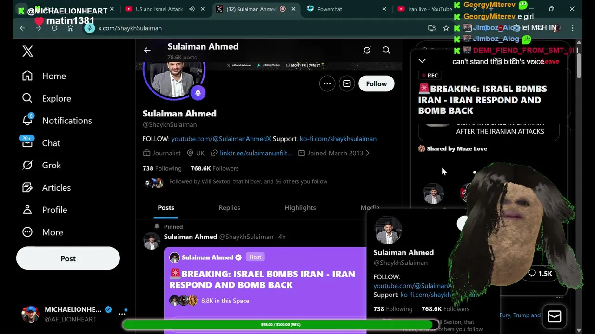Go to Home in the X sidebar
This screenshot has height=334, width=595.
pyautogui.click(x=44, y=76)
